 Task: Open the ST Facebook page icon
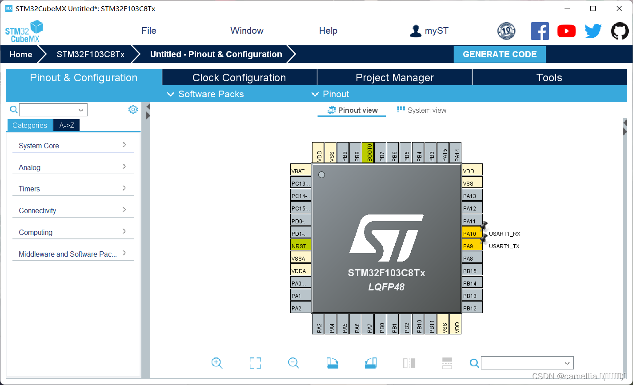540,31
